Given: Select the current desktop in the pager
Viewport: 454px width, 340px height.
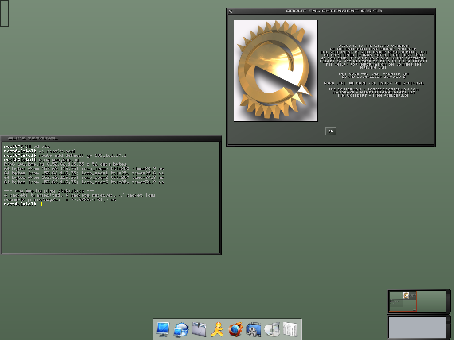Looking at the screenshot, I should (403, 301).
